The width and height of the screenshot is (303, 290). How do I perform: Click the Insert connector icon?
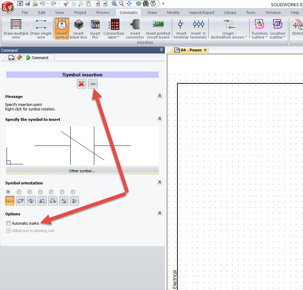[x=135, y=28]
